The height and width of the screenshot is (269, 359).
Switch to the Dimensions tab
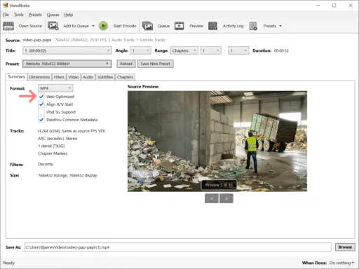pyautogui.click(x=39, y=77)
